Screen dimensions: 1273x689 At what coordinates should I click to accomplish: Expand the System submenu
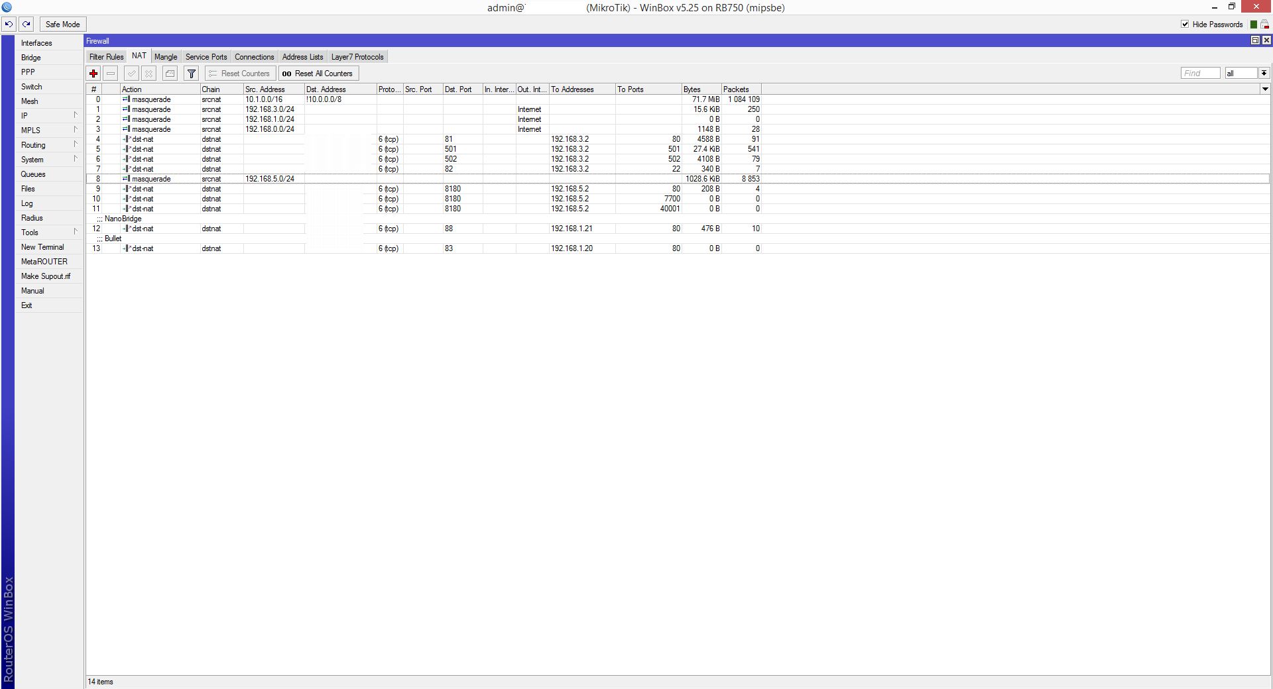49,160
